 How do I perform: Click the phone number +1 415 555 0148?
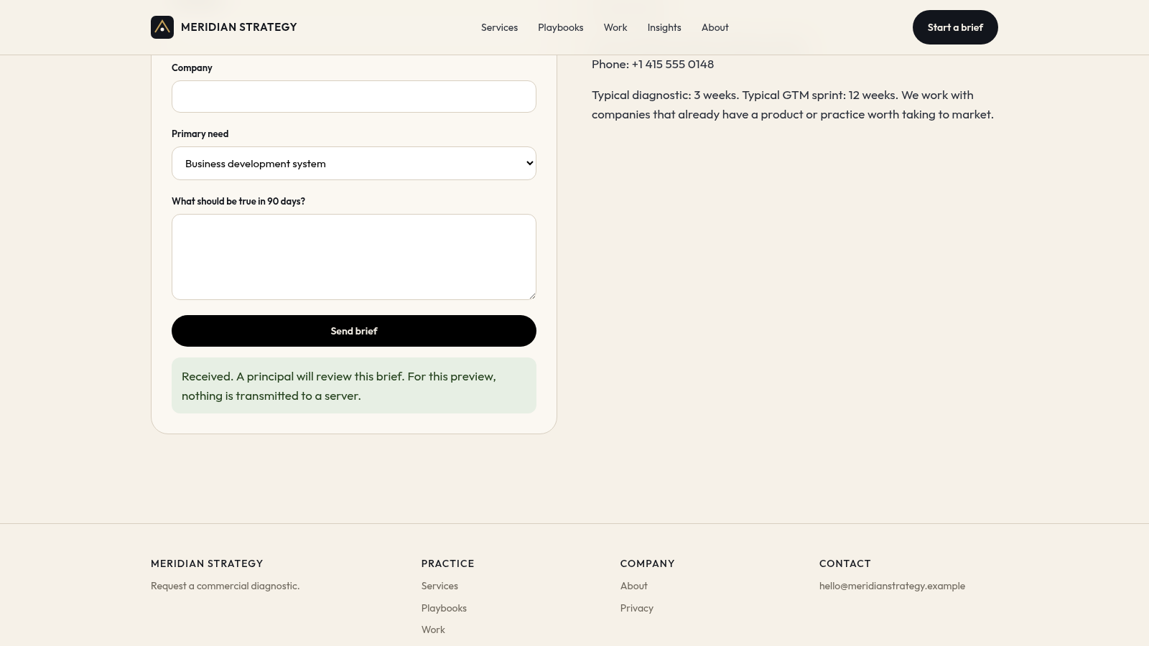(673, 64)
